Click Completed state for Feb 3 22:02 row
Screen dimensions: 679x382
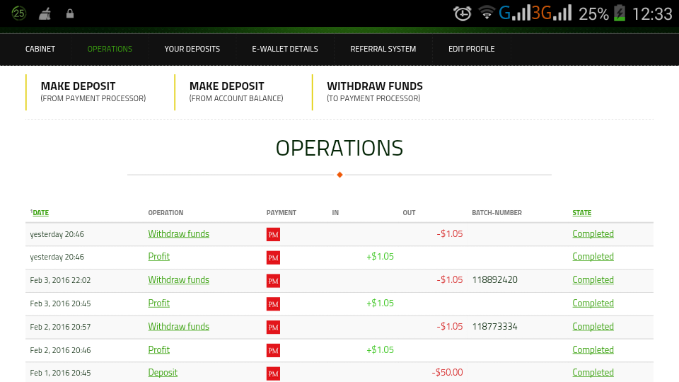tap(593, 280)
